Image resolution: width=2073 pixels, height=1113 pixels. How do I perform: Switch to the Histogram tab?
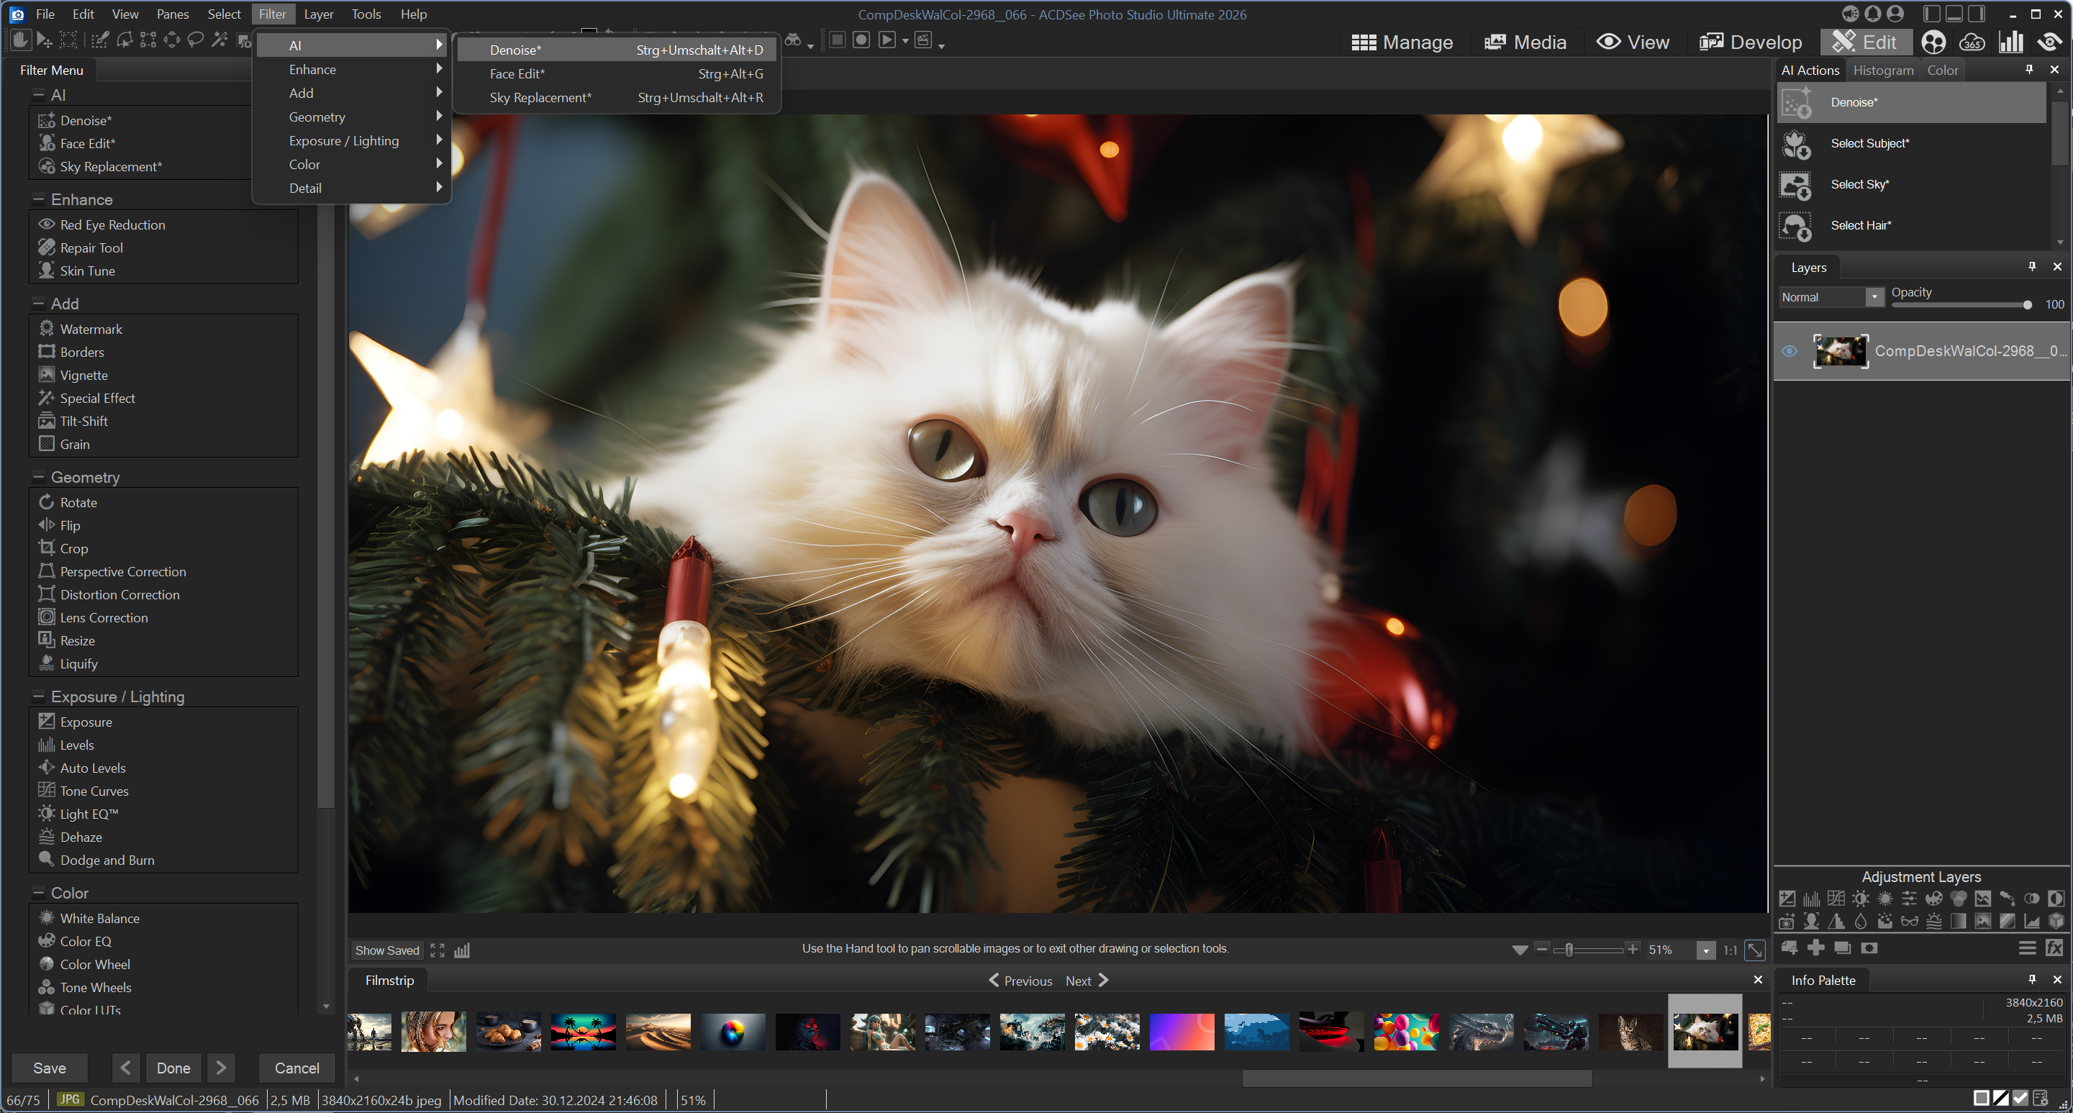click(x=1882, y=70)
